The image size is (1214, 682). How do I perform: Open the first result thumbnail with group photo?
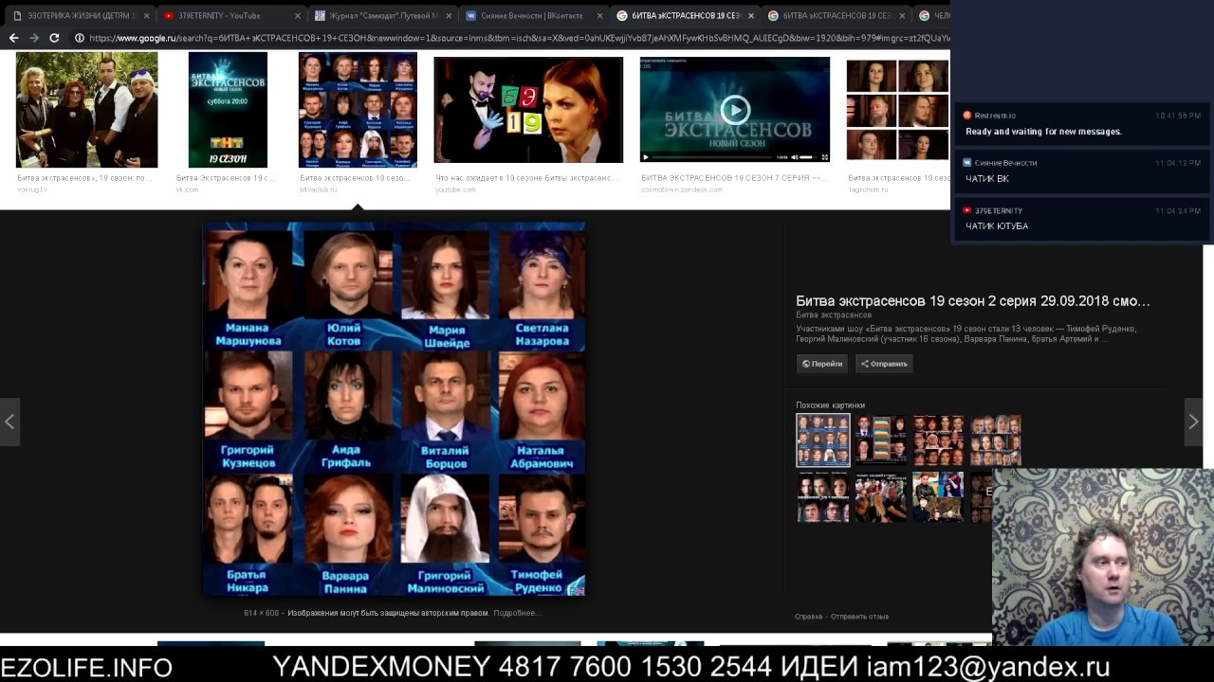pos(86,110)
